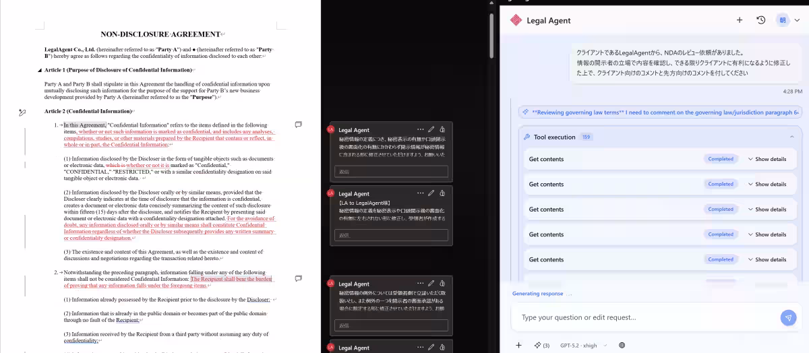This screenshot has height=353, width=809.
Task: Click the add attachment plus icon below the input
Action: [518, 345]
